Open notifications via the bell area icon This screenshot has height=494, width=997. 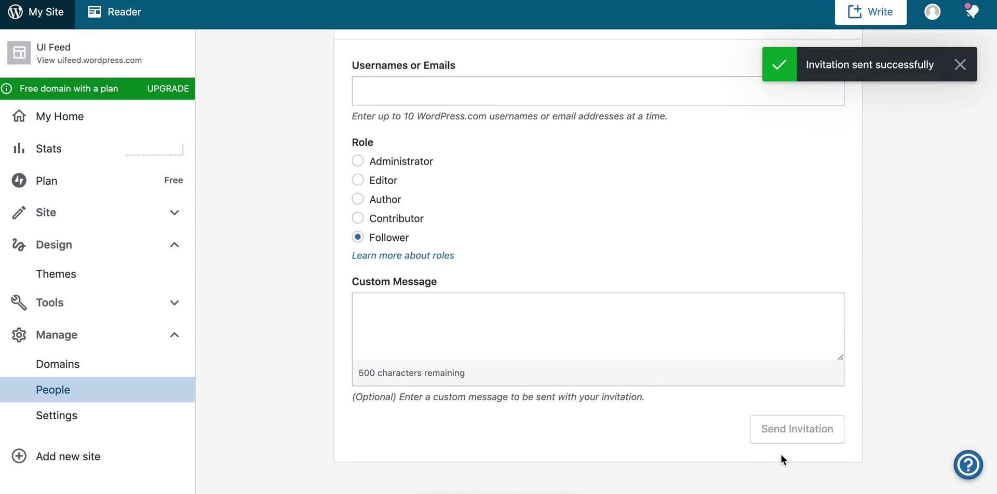pos(972,11)
